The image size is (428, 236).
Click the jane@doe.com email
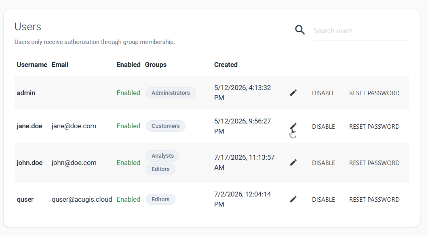74,126
